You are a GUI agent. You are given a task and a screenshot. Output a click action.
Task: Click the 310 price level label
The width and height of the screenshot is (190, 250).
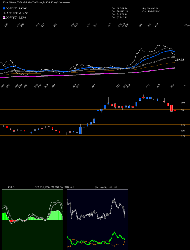(x=183, y=136)
